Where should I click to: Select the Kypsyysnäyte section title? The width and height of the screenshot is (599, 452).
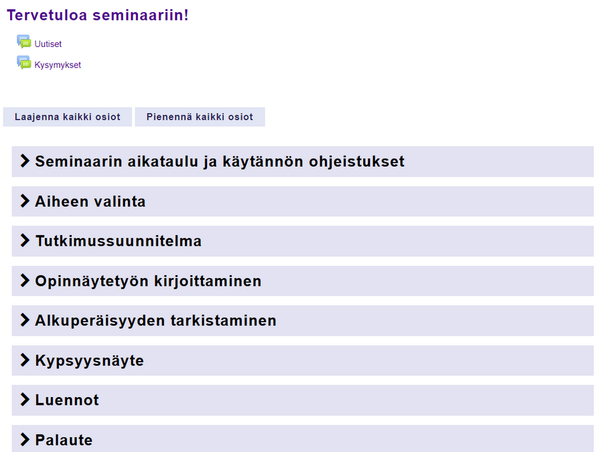(89, 361)
